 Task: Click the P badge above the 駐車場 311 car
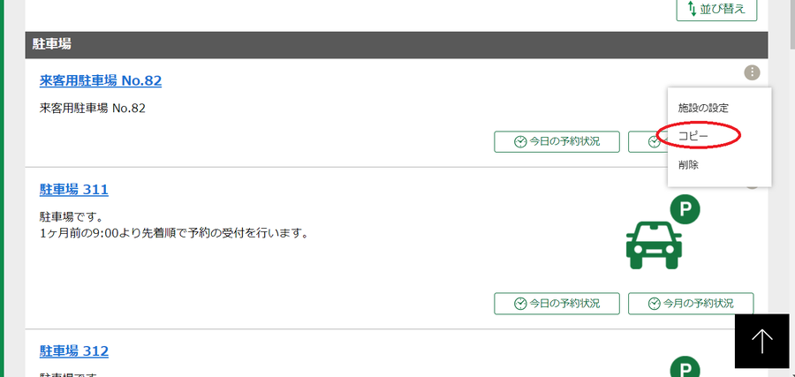[685, 208]
